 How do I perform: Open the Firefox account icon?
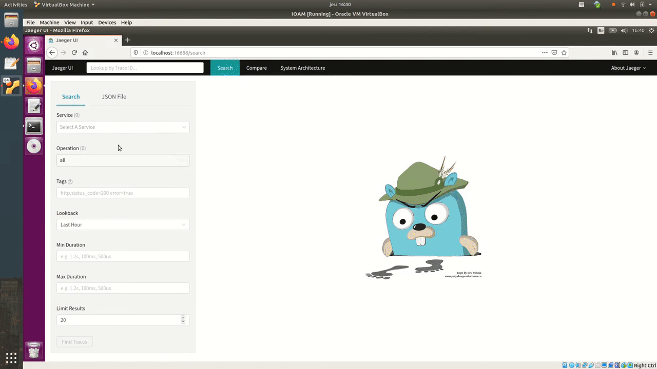[636, 53]
